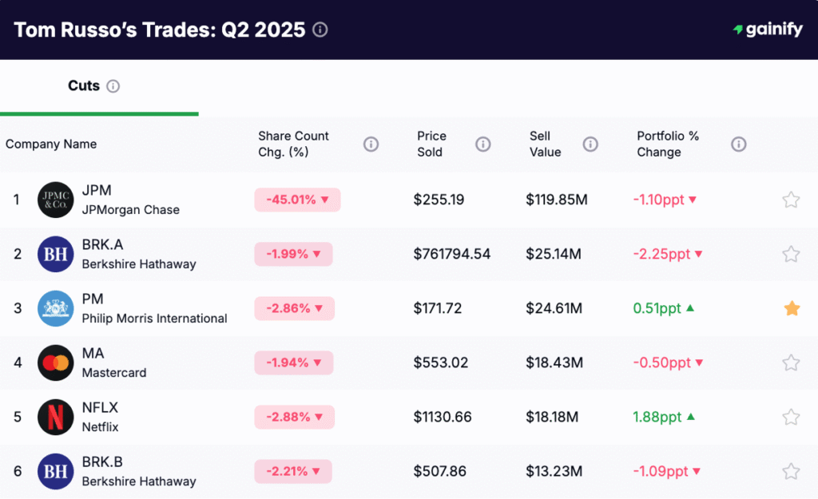Select the Netflix logo in row 5
Screen dimensions: 818x499
click(55, 417)
